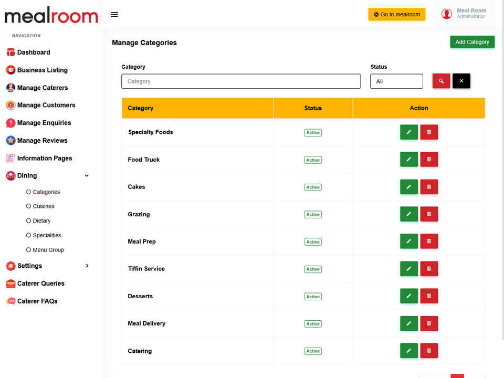The image size is (504, 378).
Task: Click the Grazing category name
Action: click(139, 214)
